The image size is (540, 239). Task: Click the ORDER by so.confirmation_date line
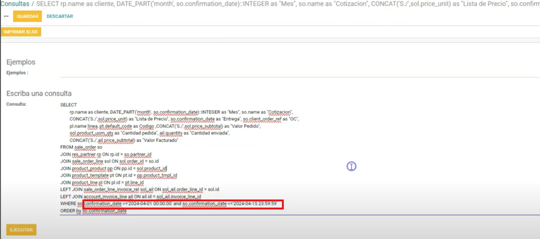point(93,210)
